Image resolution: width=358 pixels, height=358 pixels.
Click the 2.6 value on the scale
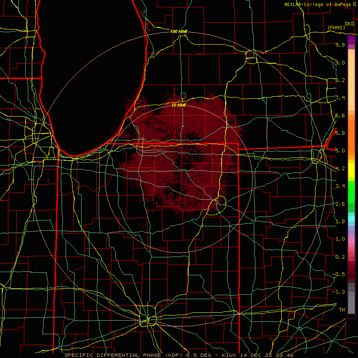[340, 204]
